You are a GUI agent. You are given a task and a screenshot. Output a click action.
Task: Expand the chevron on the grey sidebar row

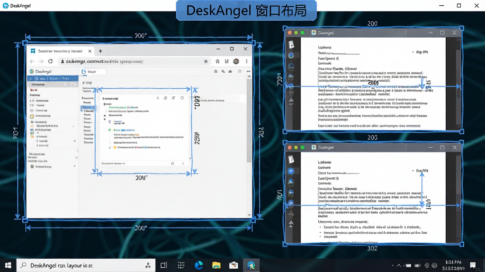click(x=75, y=84)
